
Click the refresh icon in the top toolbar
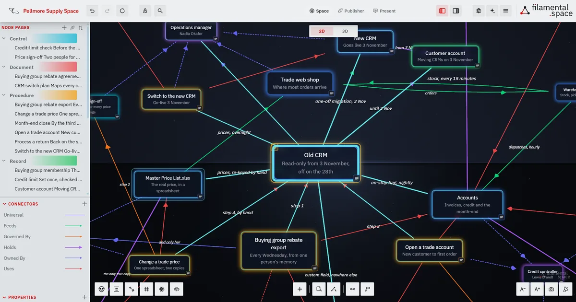[122, 11]
